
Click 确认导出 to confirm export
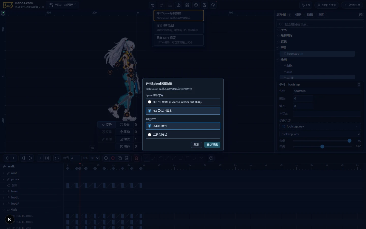pos(212,145)
